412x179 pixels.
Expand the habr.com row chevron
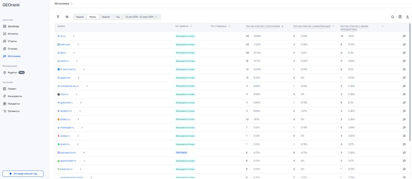click(x=78, y=45)
